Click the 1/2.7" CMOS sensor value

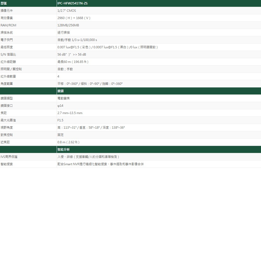click(x=67, y=10)
